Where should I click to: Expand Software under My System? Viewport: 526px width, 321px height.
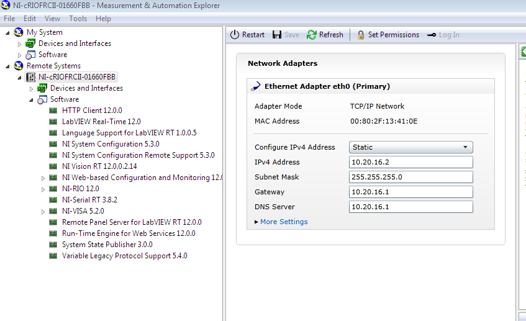(19, 55)
